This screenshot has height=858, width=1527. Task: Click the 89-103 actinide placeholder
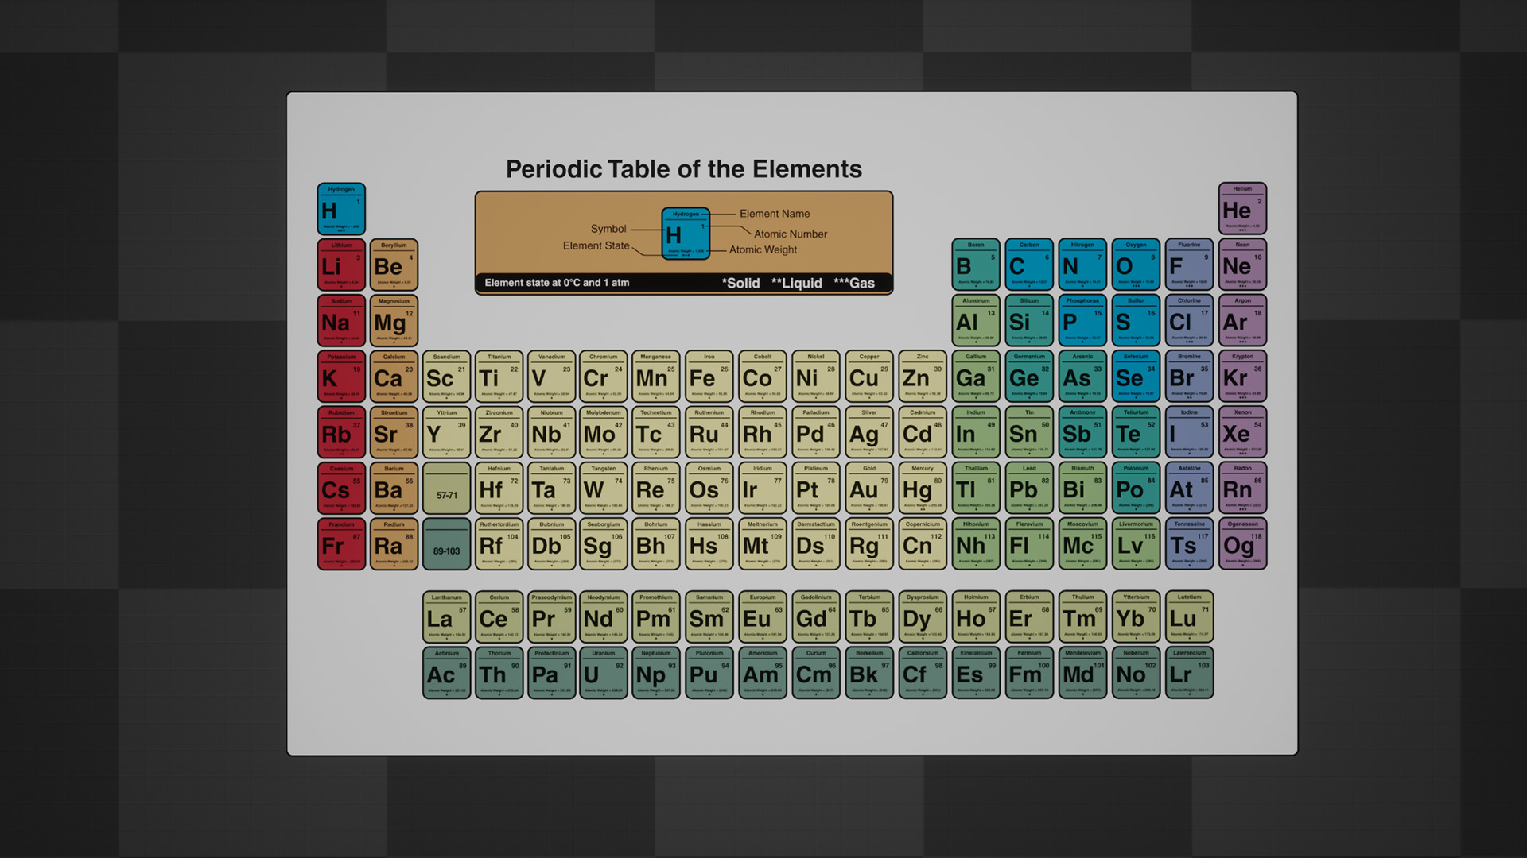tap(446, 545)
